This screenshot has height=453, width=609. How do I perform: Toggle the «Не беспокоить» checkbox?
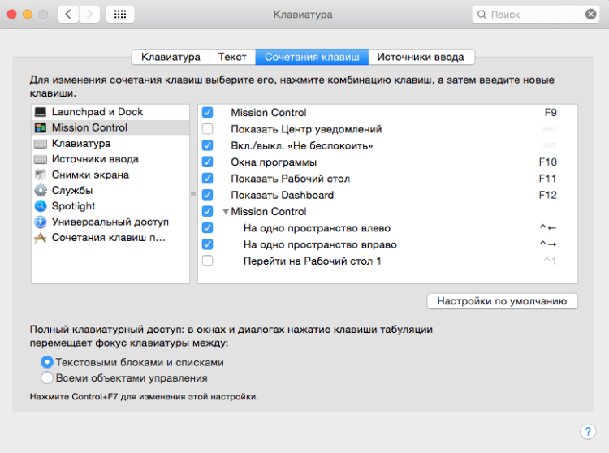click(207, 145)
